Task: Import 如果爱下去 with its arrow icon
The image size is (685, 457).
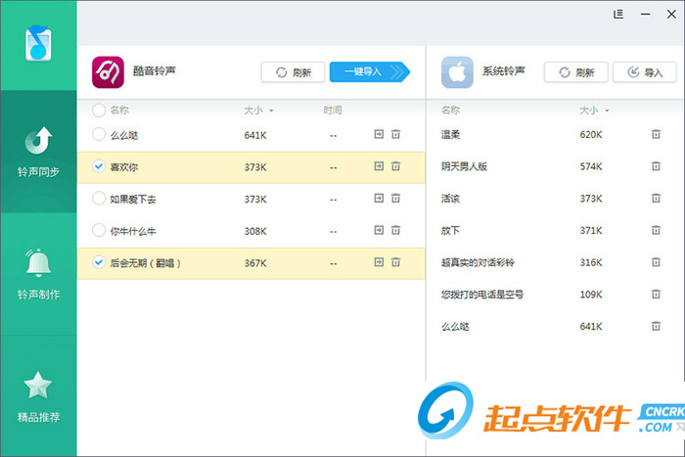Action: coord(379,198)
